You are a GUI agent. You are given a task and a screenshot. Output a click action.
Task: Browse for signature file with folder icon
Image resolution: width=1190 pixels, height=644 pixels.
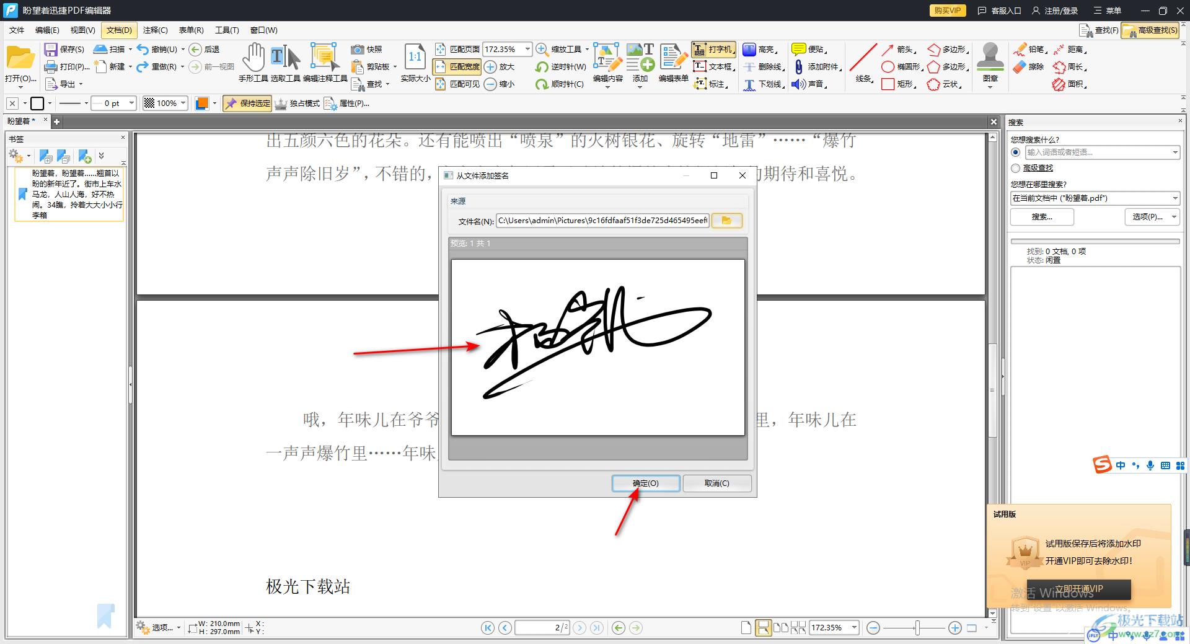726,221
